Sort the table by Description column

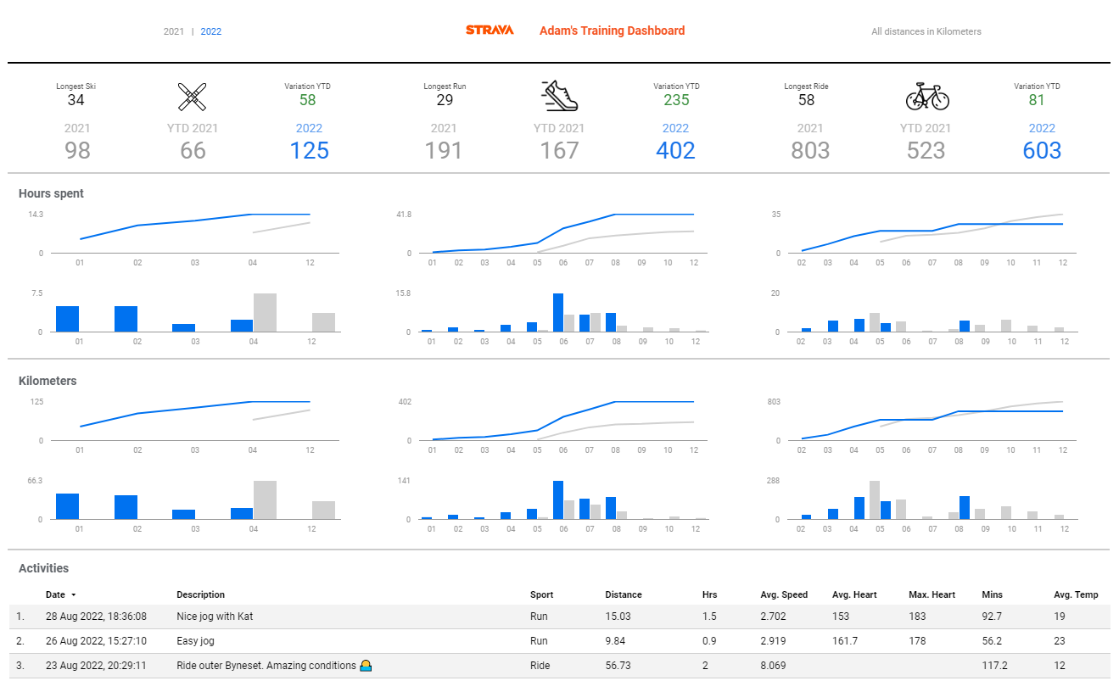tap(201, 595)
